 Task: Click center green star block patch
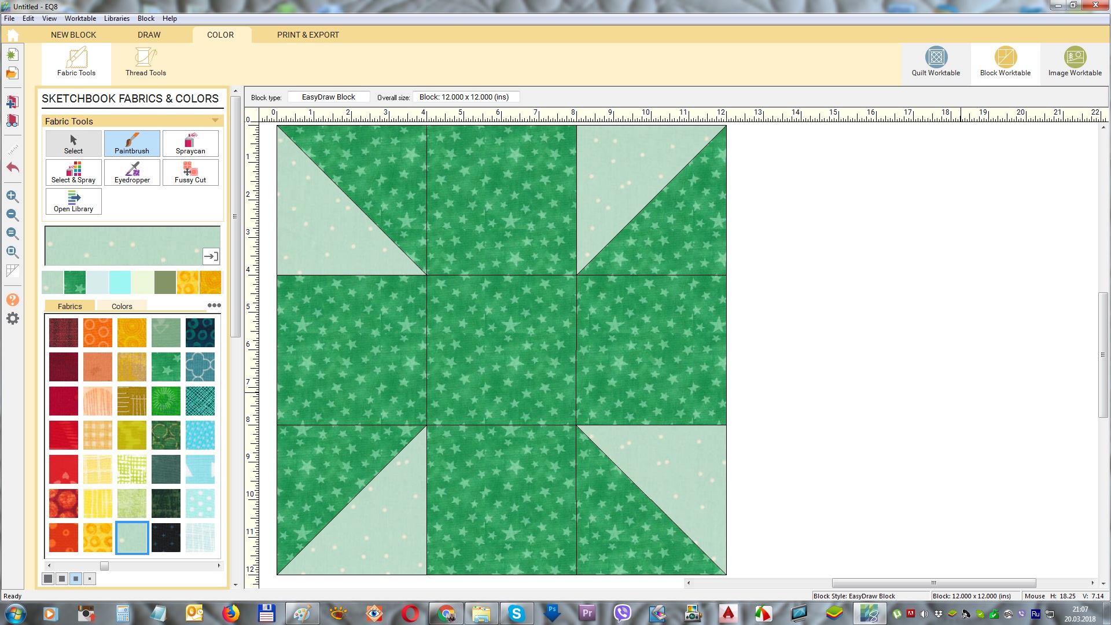click(502, 350)
